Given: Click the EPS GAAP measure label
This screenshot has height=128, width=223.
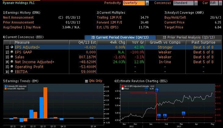Looking at the screenshot, I should (x=23, y=52).
